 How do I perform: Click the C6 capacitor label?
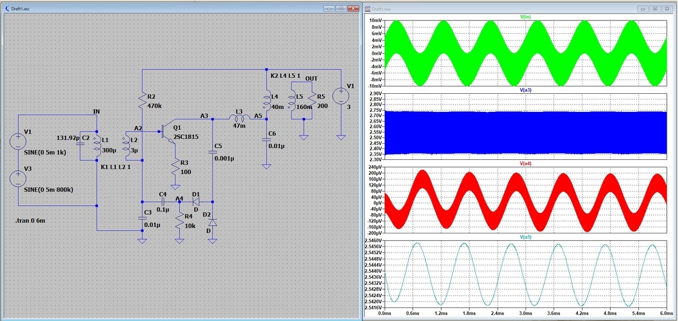click(x=272, y=133)
